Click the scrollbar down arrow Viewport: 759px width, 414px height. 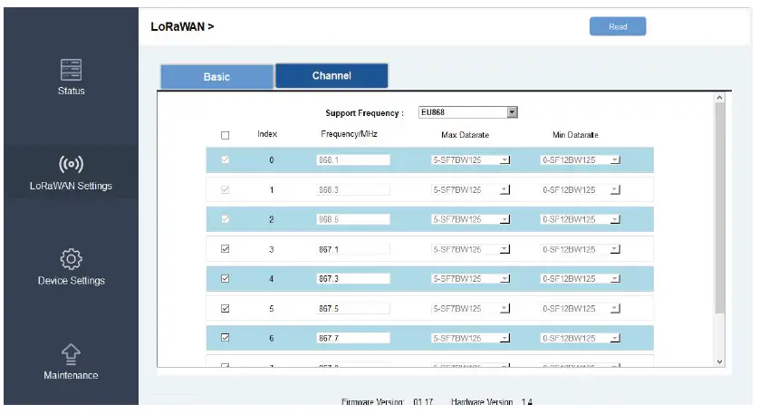pos(720,361)
